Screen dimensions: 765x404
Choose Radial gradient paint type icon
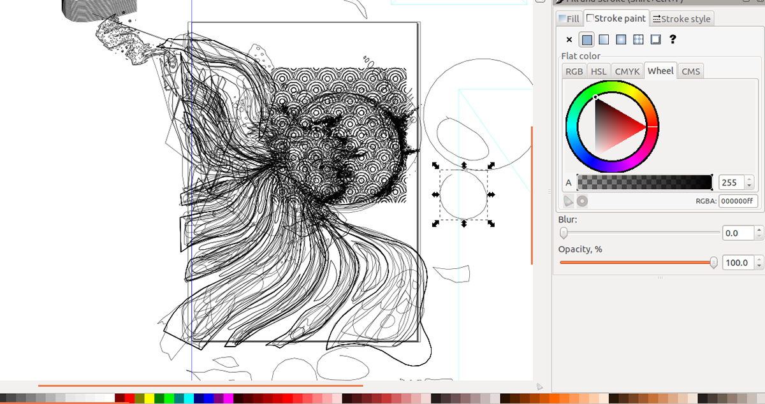(x=621, y=40)
